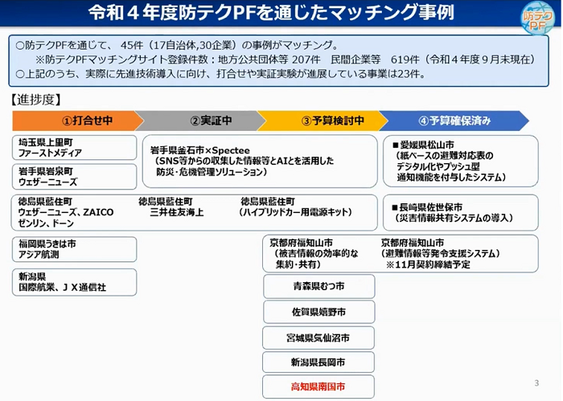This screenshot has height=401, width=563.
Task: Click the line mentioning 45件（17自治体,30企業）
Action: (178, 45)
